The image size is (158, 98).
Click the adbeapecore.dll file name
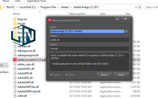pyautogui.click(x=27, y=51)
